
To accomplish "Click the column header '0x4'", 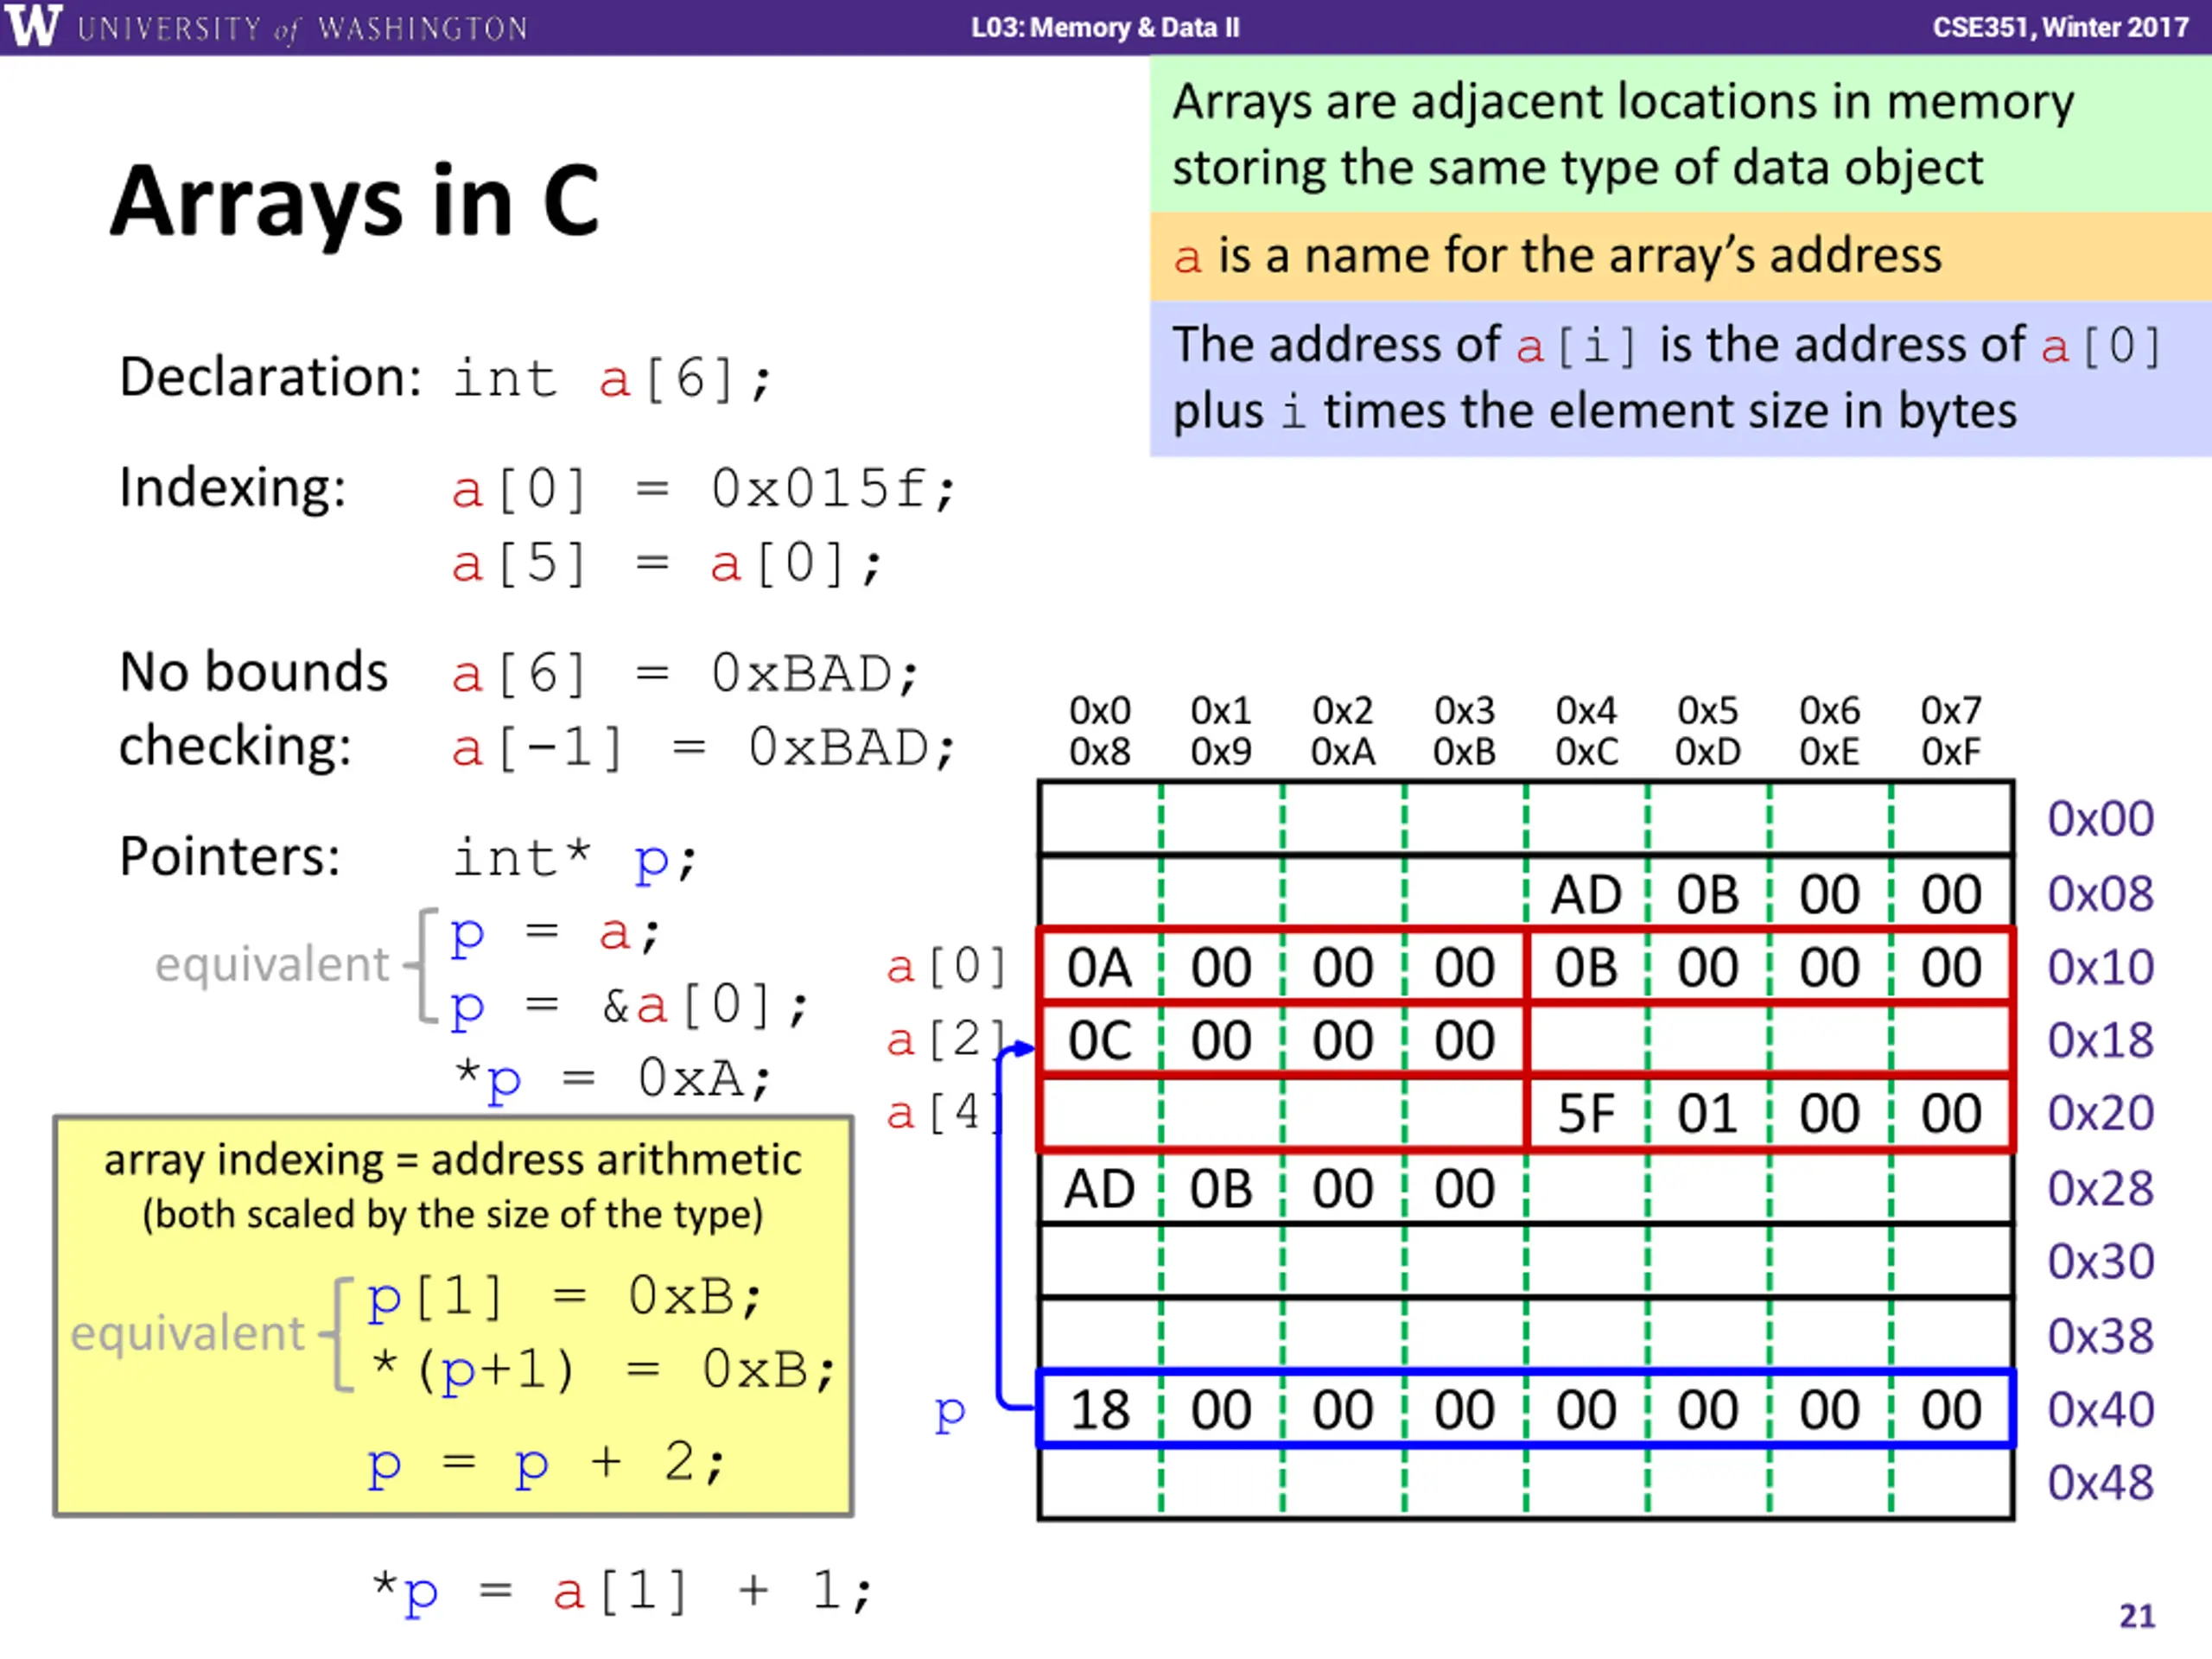I will (x=1586, y=711).
